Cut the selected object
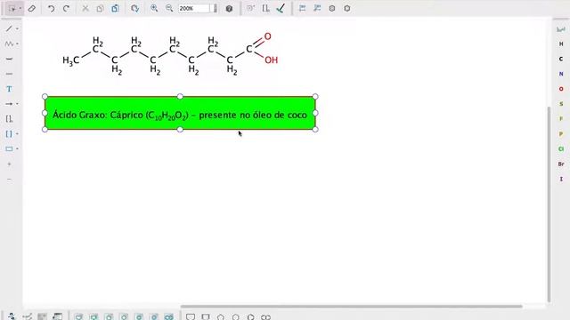570x320 pixels. click(85, 8)
